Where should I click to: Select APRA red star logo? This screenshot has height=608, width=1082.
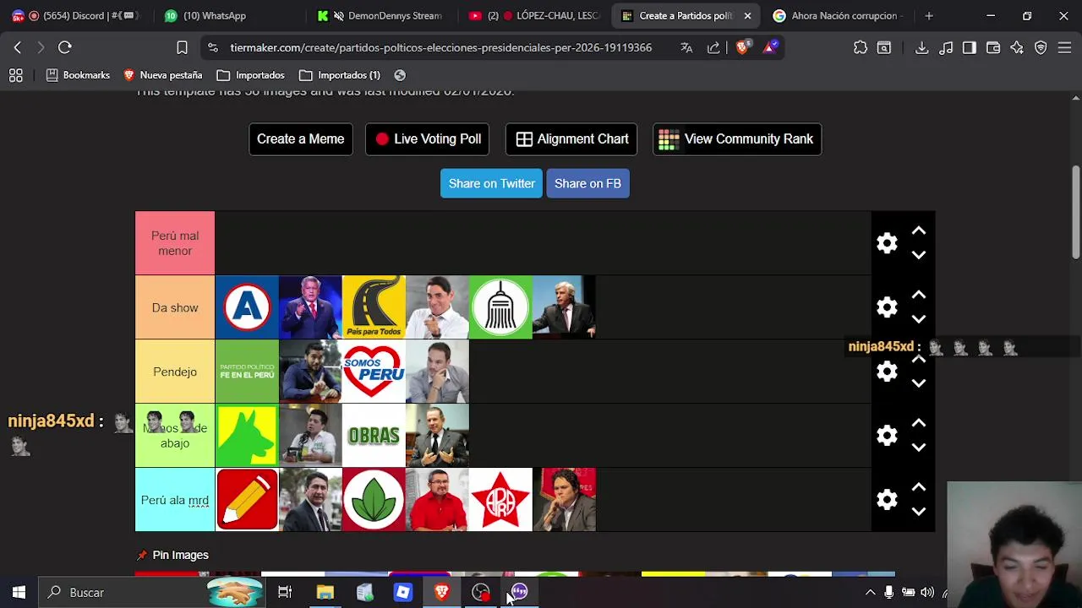[500, 500]
